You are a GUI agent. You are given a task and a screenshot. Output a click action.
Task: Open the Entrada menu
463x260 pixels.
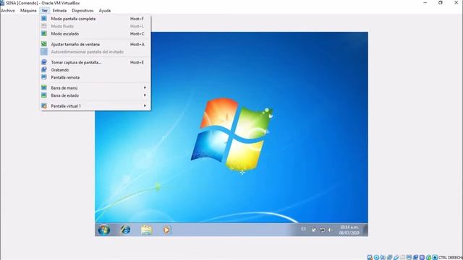coord(59,11)
